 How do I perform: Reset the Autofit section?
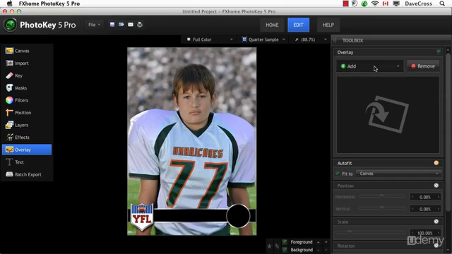436,163
